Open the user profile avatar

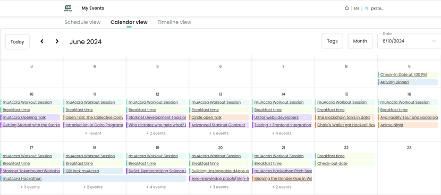[x=367, y=9]
